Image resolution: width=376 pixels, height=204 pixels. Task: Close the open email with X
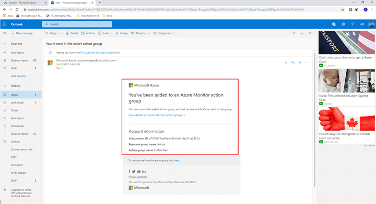click(x=310, y=33)
